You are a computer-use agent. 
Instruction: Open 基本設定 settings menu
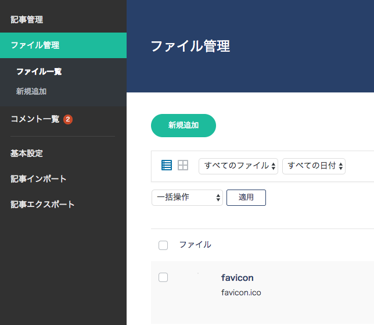[27, 153]
